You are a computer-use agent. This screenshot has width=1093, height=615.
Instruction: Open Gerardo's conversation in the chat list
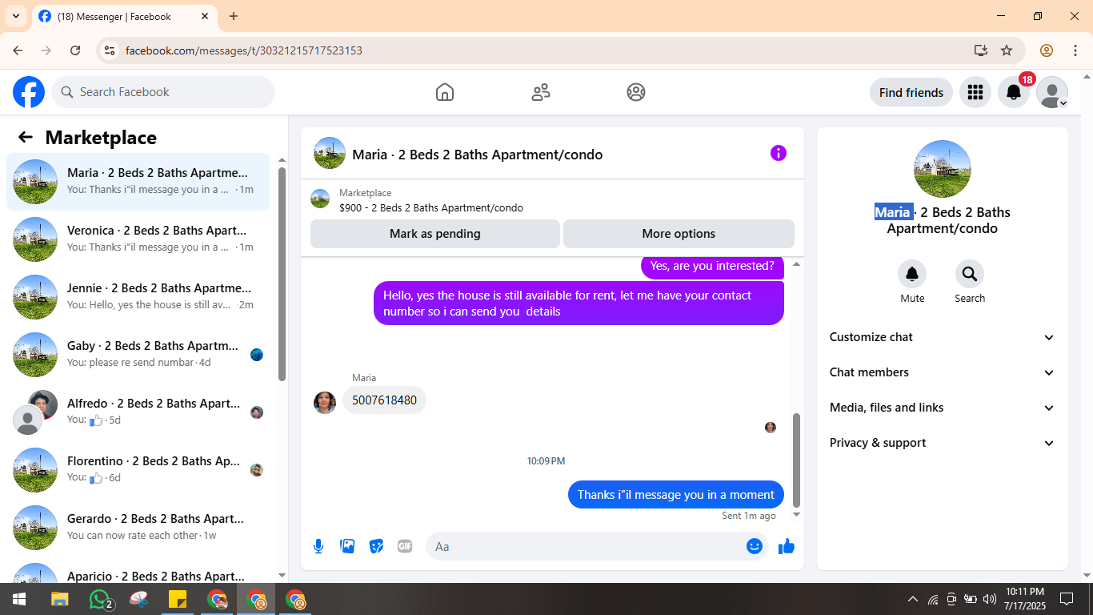point(138,528)
